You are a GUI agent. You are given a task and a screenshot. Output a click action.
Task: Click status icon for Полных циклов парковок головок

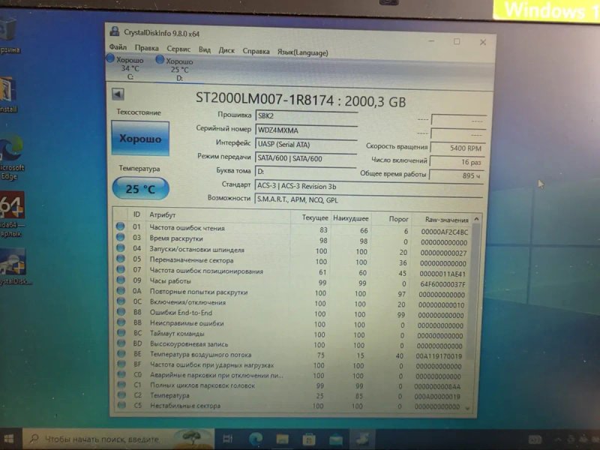coord(121,385)
